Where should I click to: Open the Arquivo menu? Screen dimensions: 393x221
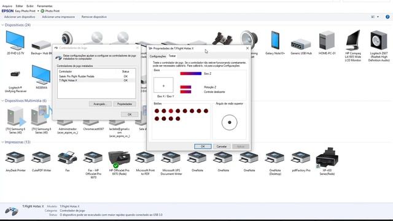tap(7, 6)
